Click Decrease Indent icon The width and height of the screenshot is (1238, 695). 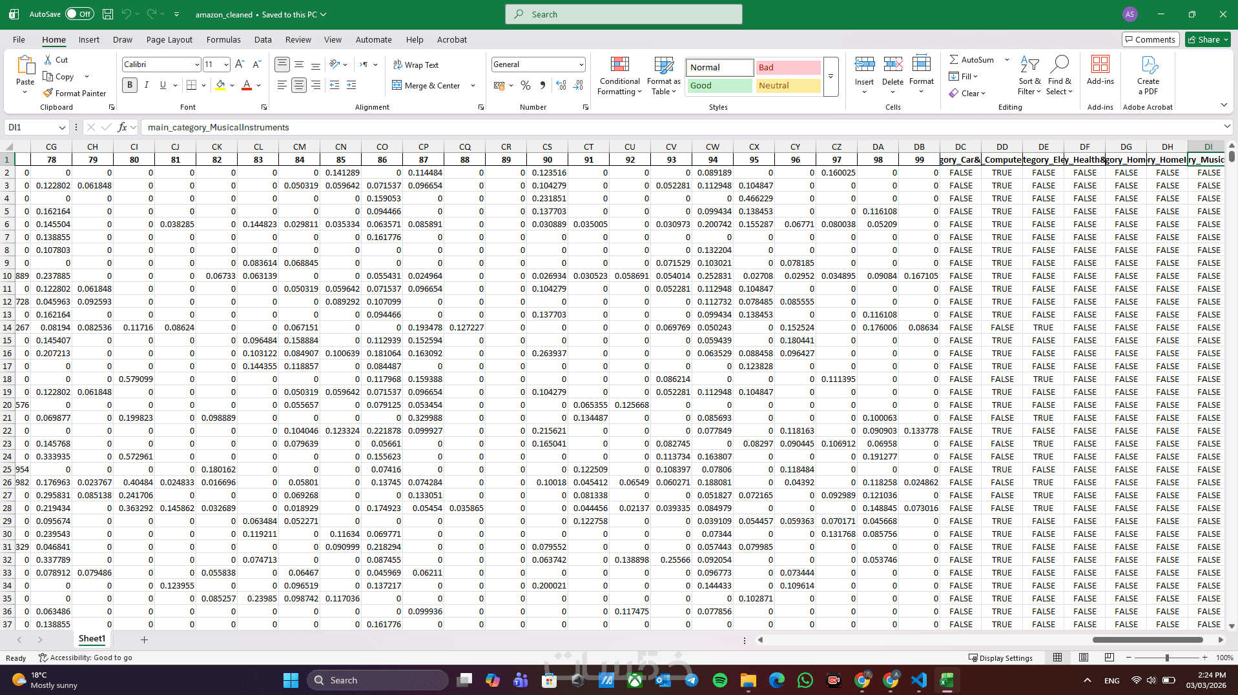(335, 85)
